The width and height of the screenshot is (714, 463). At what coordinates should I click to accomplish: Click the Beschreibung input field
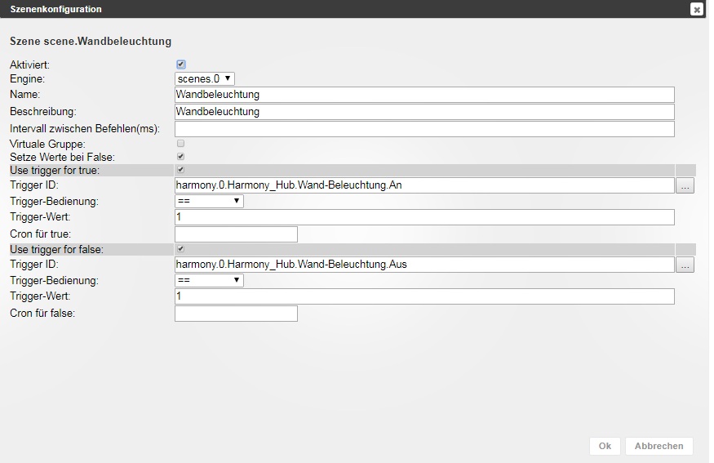[x=424, y=112]
